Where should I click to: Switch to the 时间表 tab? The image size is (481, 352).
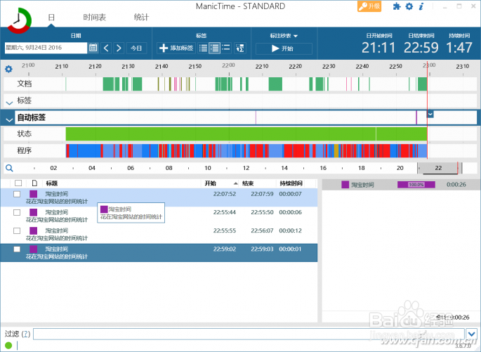pos(95,18)
